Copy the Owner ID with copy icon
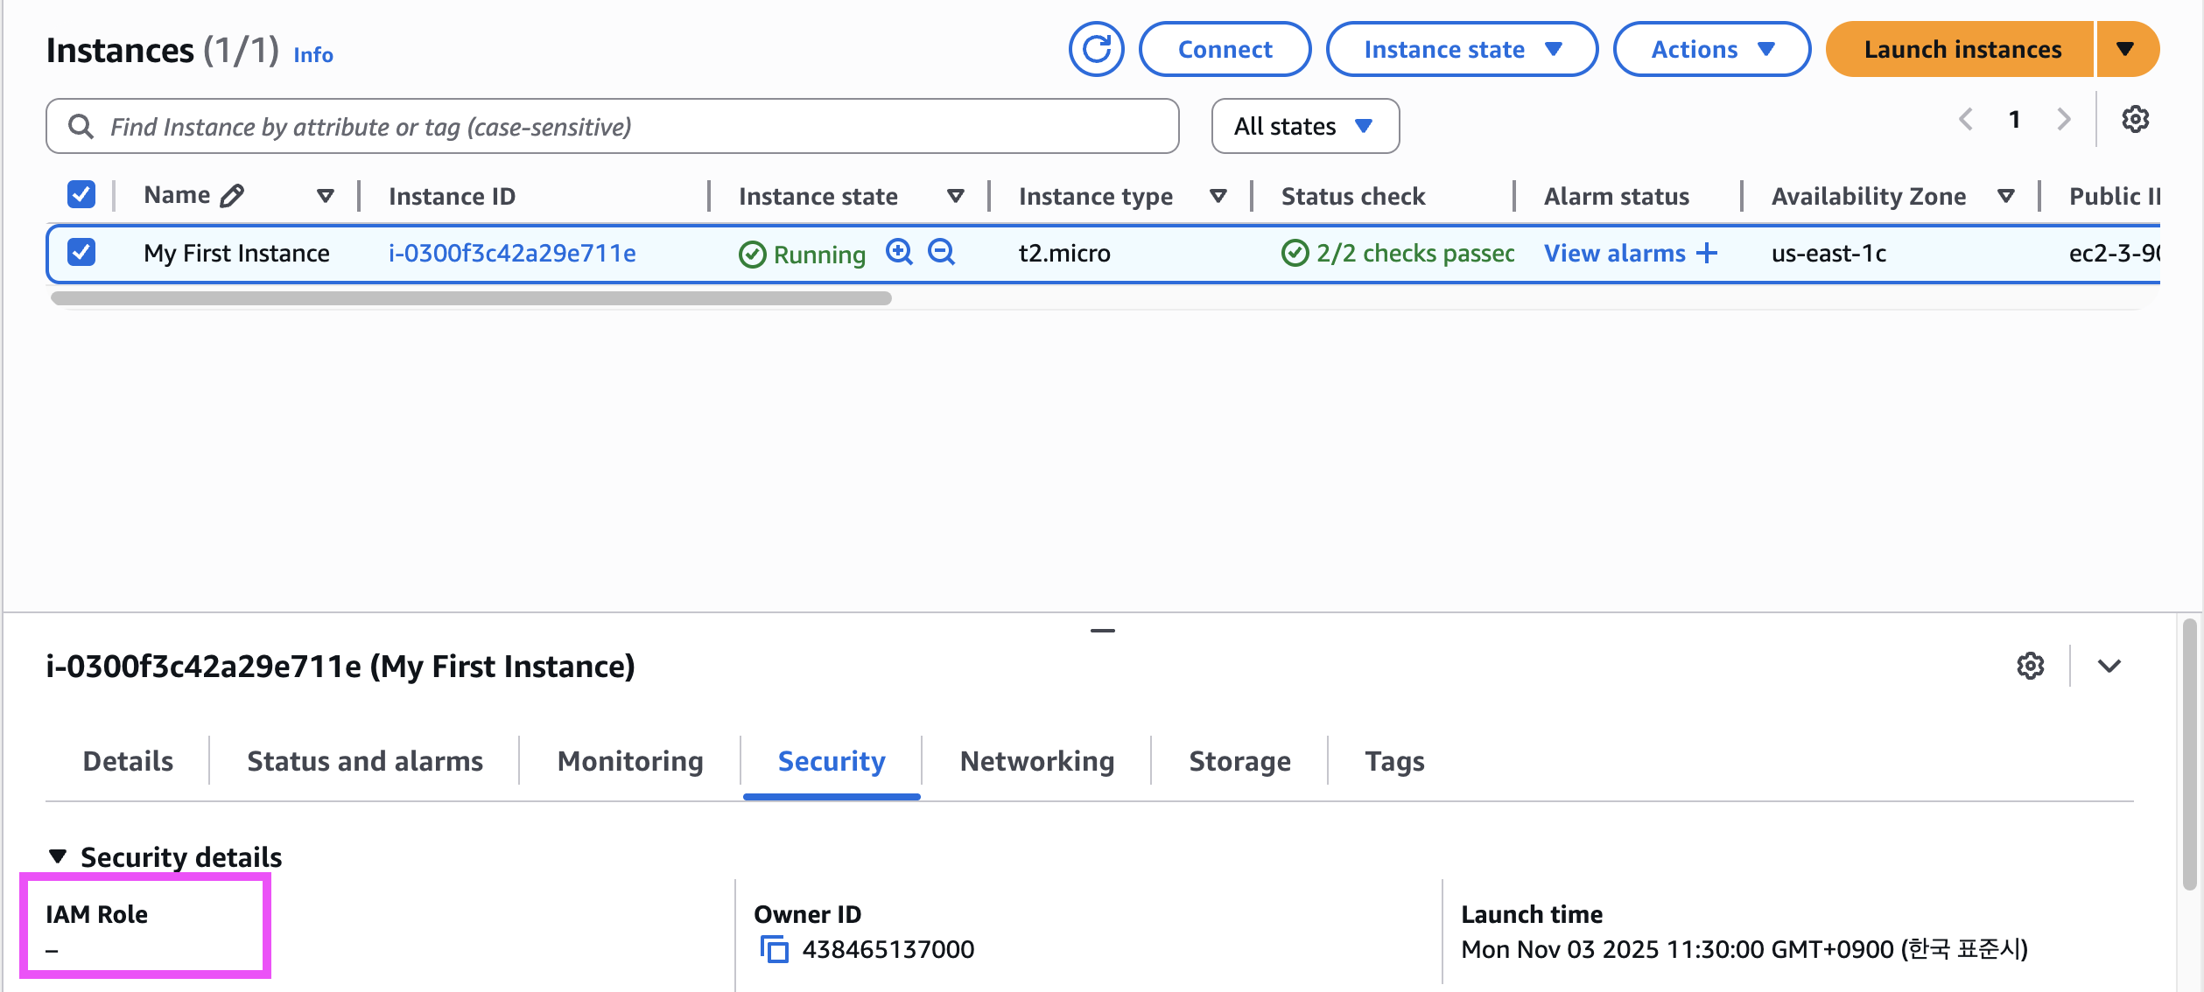Image resolution: width=2204 pixels, height=992 pixels. click(774, 949)
